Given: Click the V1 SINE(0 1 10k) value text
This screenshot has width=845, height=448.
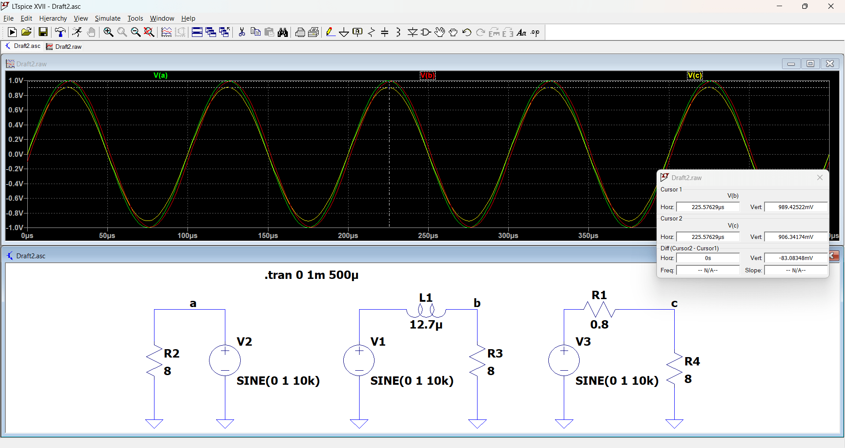Looking at the screenshot, I should point(412,381).
